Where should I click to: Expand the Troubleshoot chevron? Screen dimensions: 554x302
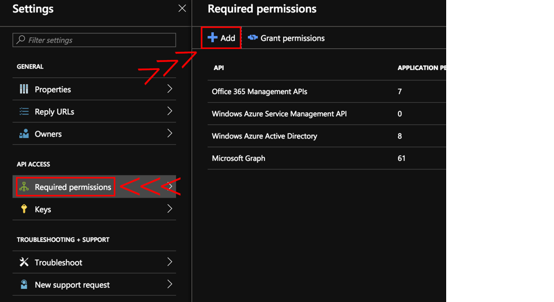click(x=170, y=262)
